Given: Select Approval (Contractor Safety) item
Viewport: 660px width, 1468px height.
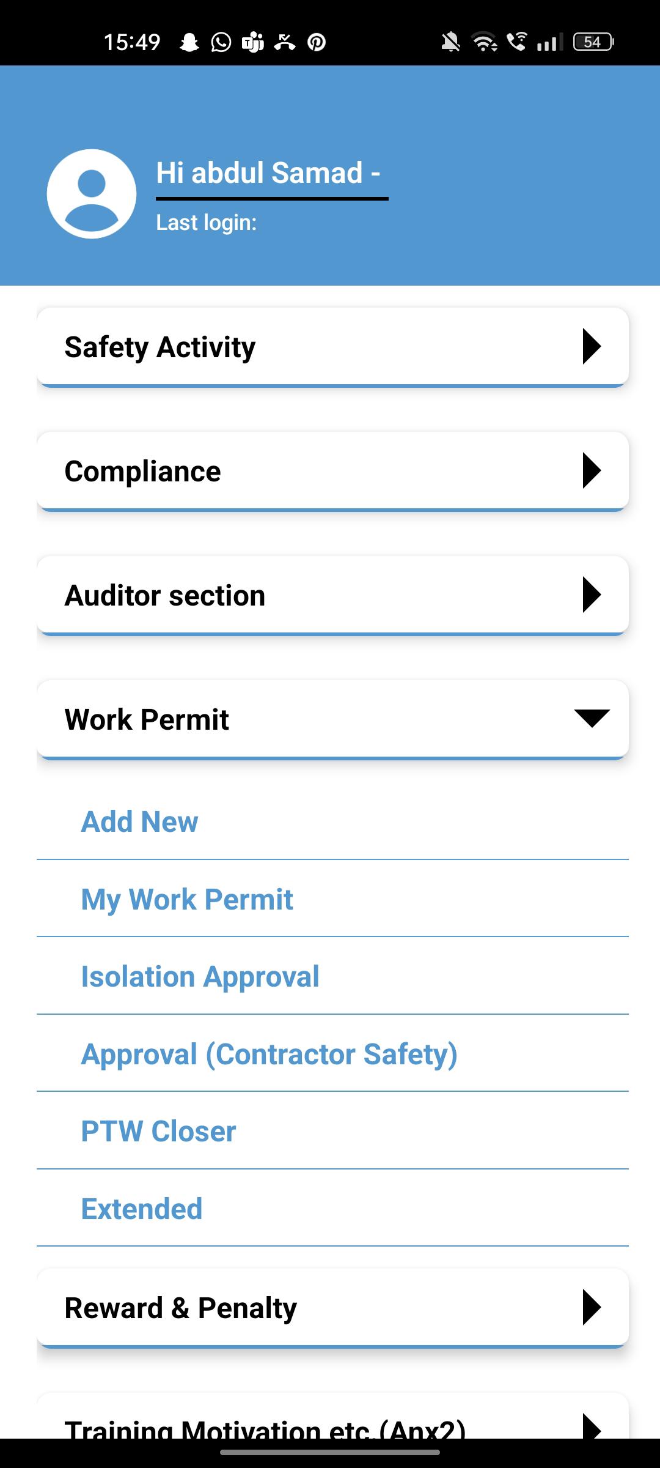Looking at the screenshot, I should tap(269, 1054).
